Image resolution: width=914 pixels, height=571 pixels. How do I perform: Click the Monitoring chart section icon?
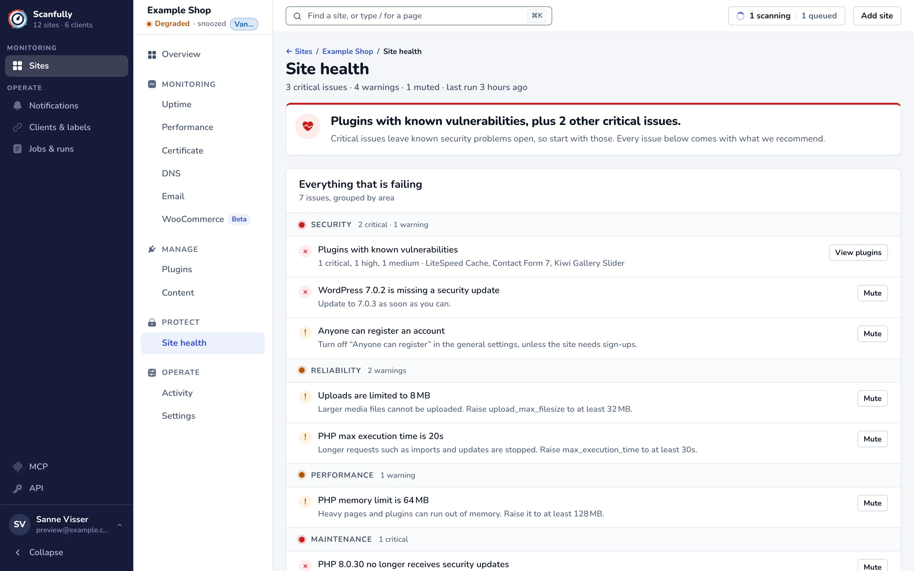tap(152, 84)
